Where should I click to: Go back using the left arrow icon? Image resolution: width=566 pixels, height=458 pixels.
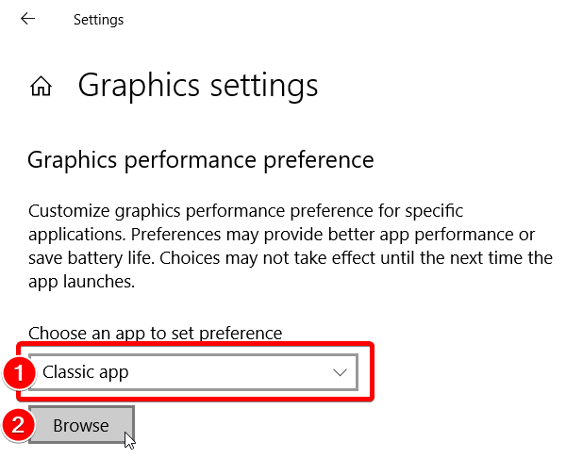tap(27, 19)
